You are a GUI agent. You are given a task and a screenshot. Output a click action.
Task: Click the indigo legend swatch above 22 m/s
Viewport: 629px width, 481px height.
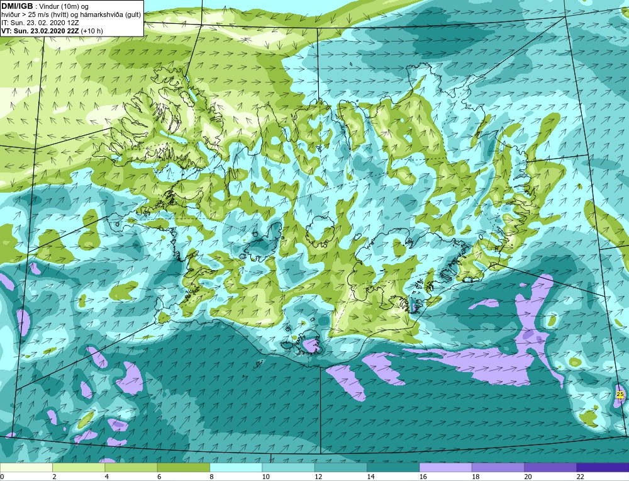[603, 467]
